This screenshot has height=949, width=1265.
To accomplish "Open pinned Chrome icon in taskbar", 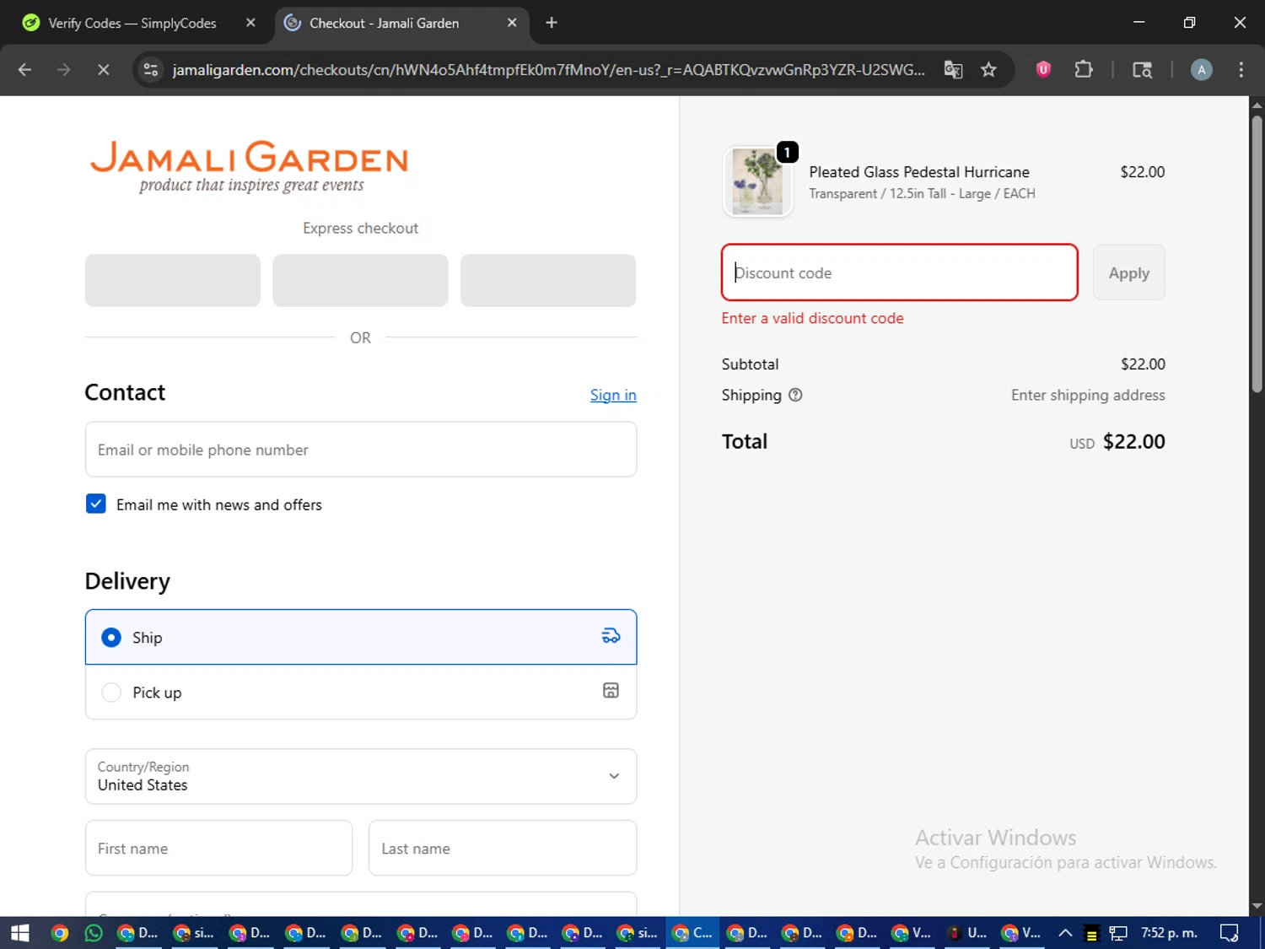I will point(59,933).
